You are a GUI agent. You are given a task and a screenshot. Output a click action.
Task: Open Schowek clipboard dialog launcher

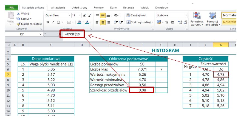click(41, 29)
